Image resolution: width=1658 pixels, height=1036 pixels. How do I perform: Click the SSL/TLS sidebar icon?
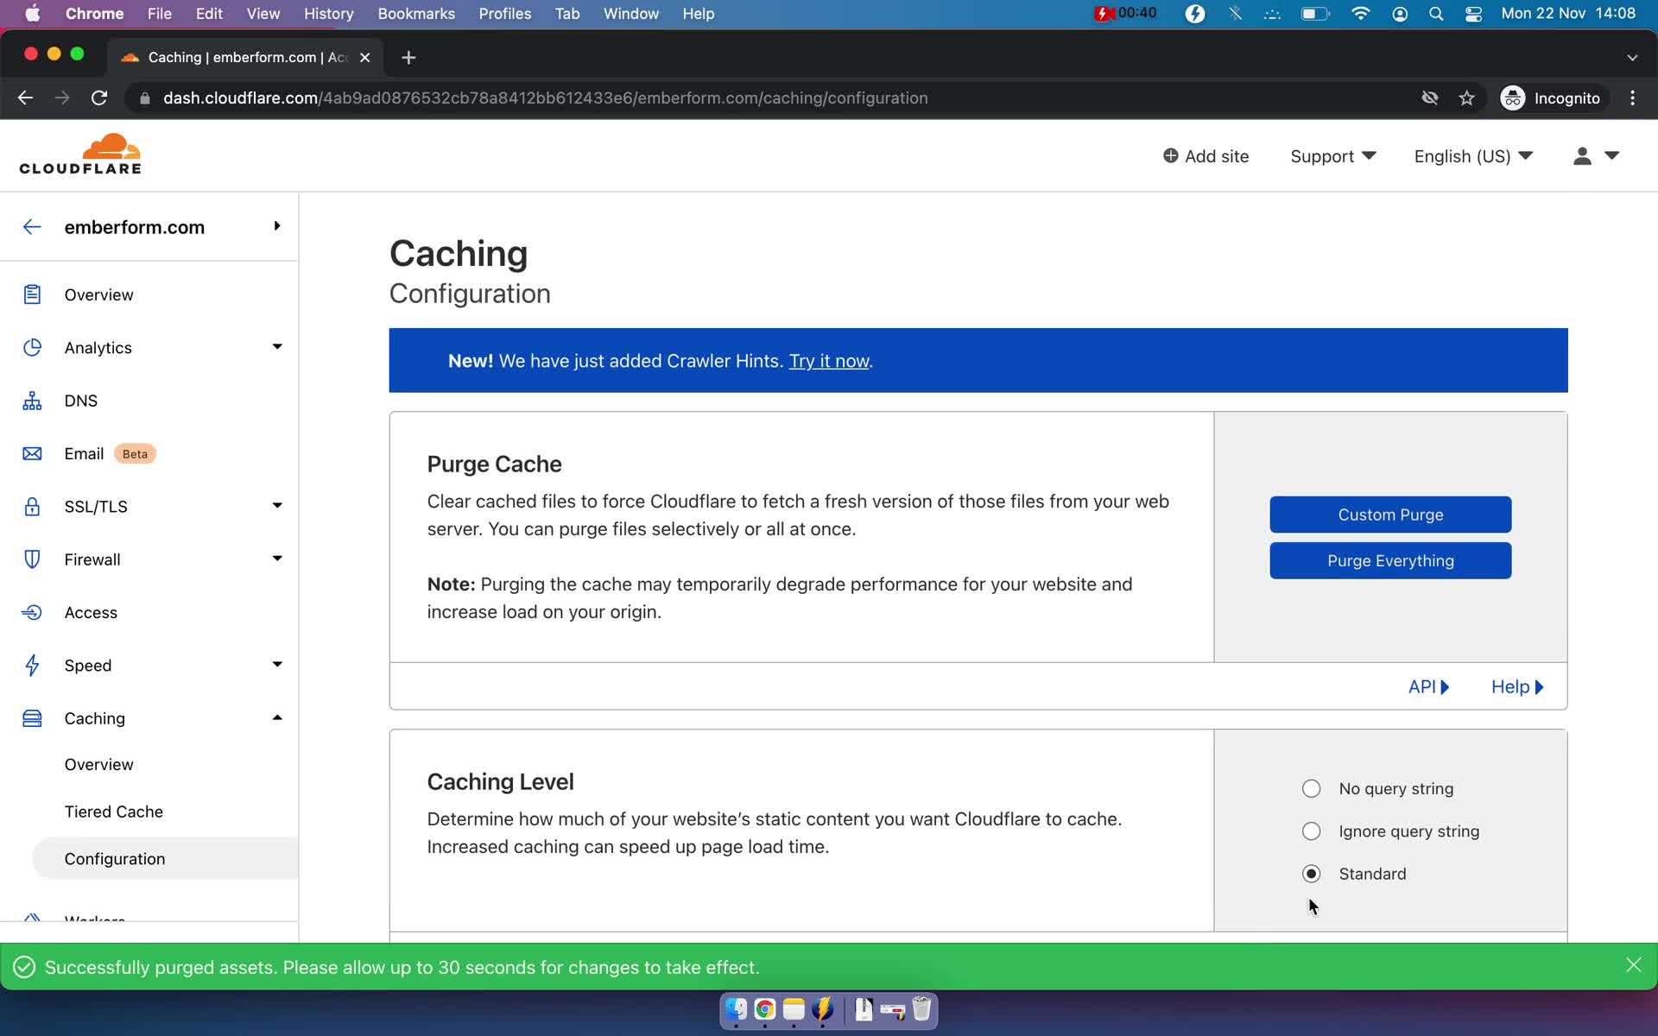[32, 506]
